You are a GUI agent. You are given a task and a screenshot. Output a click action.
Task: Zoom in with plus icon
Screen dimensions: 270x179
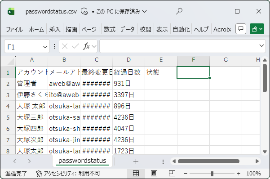(x=238, y=174)
